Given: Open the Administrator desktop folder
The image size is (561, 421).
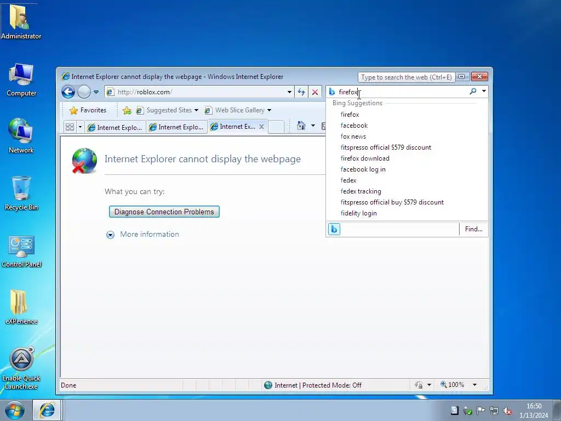Looking at the screenshot, I should point(21,21).
